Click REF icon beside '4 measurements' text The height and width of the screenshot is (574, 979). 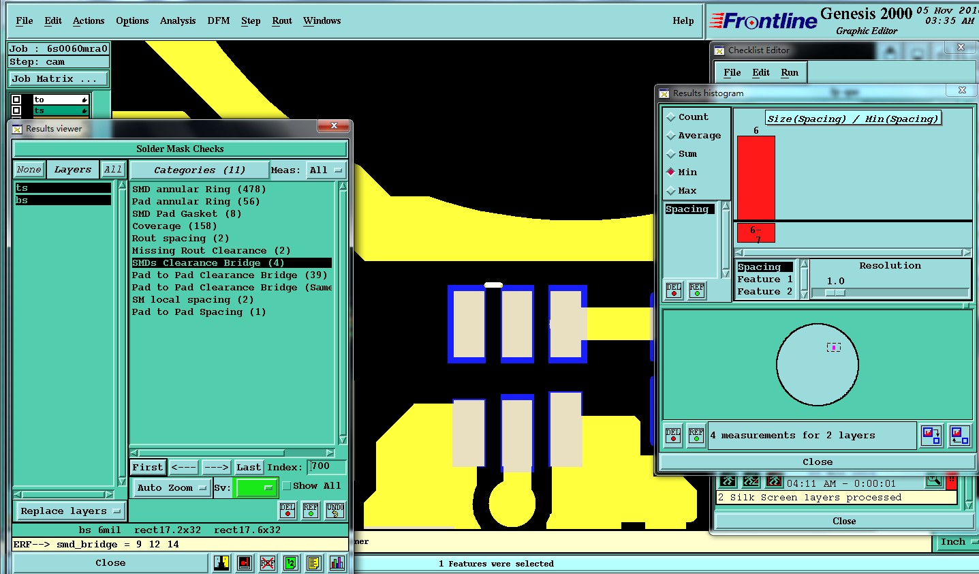tap(696, 435)
